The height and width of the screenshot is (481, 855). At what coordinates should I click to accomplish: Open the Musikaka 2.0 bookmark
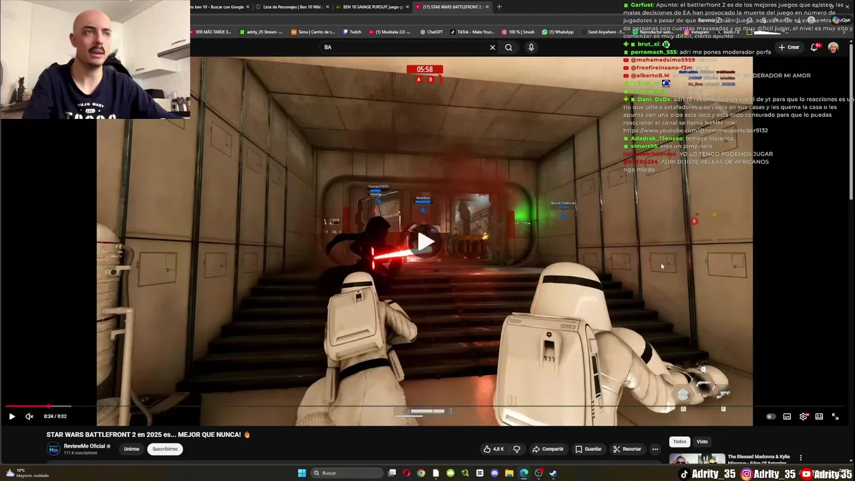pos(389,32)
